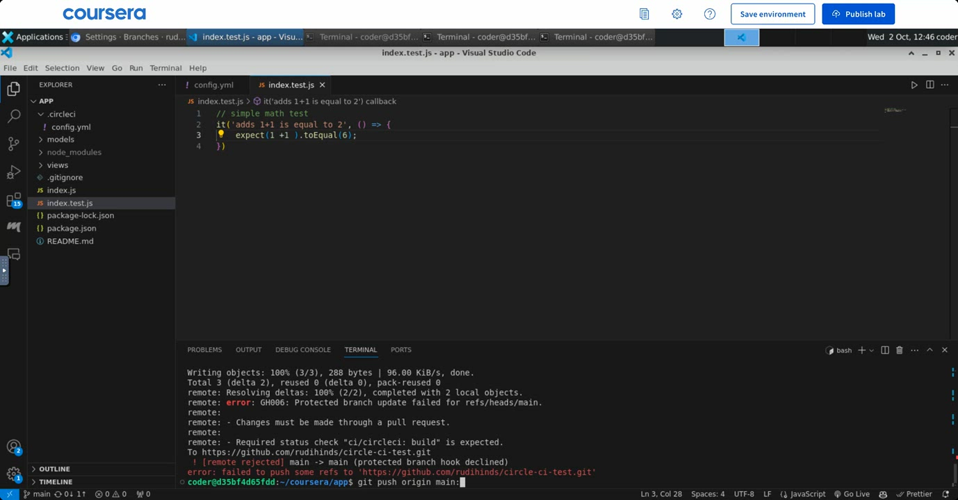Click the Copilot status icon in status bar
958x500 pixels.
(883, 494)
